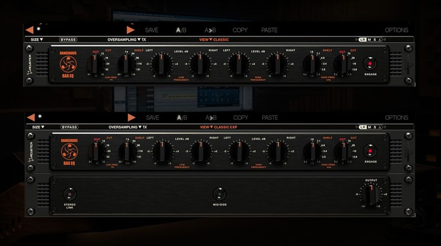Open OPTIONS in upper Classic plugin

click(397, 30)
